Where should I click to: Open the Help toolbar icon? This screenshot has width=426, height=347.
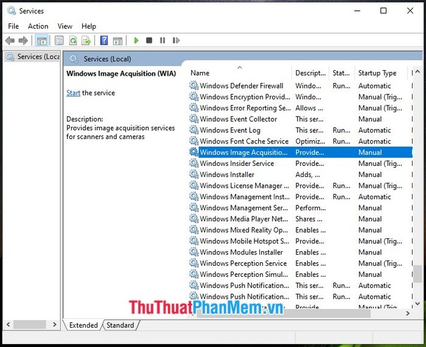(104, 40)
